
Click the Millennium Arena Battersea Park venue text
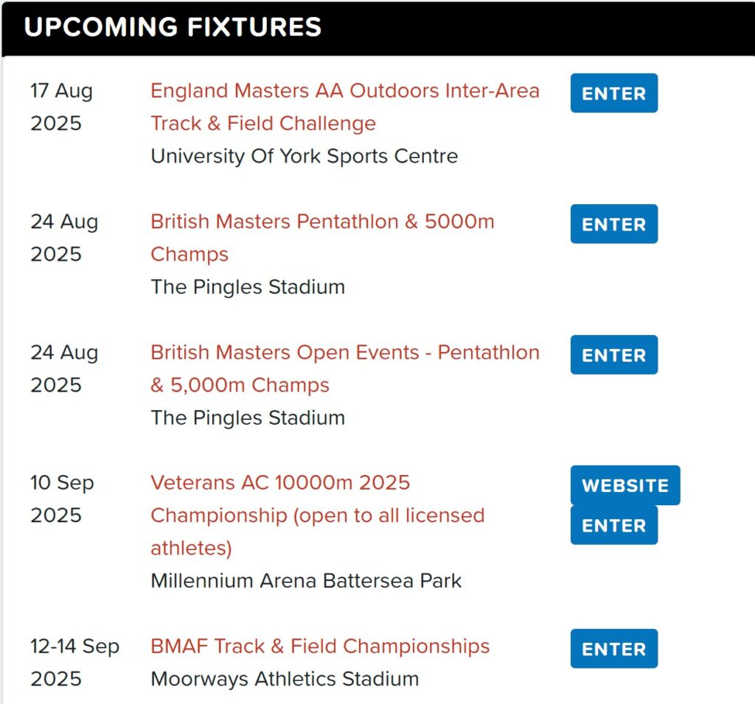coord(306,580)
